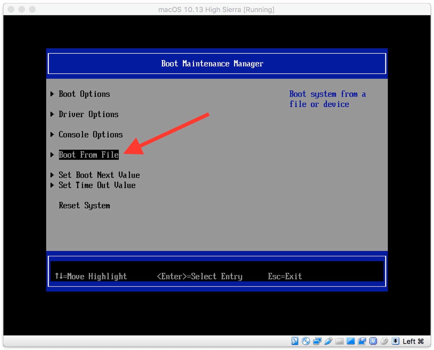Click Reset System
The height and width of the screenshot is (350, 434).
point(84,206)
